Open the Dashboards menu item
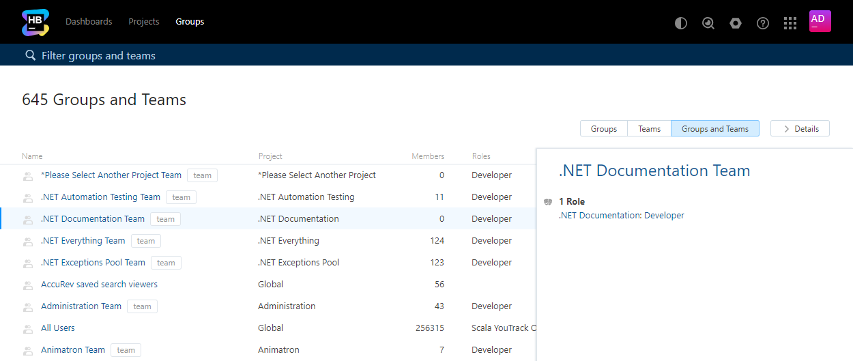 click(89, 22)
